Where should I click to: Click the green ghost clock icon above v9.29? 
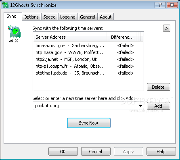(x=14, y=31)
